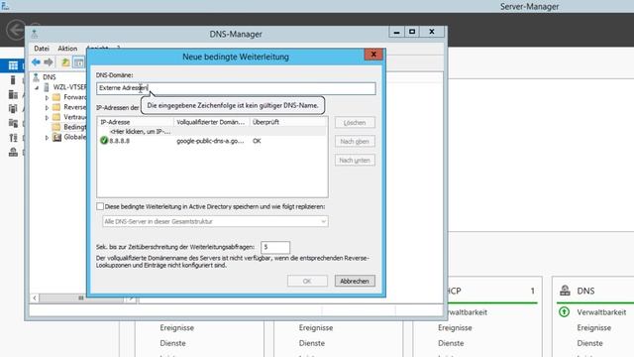634x357 pixels.
Task: Click the Abbrechen button
Action: coord(355,281)
